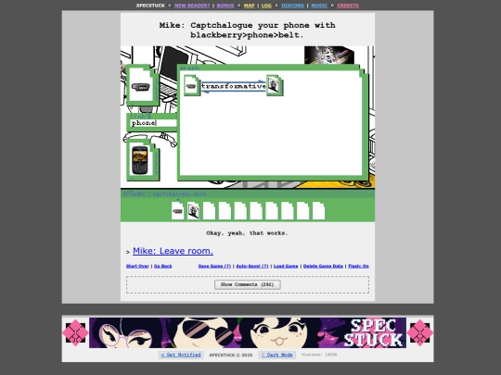Click the transformative edge label in graph

(234, 86)
